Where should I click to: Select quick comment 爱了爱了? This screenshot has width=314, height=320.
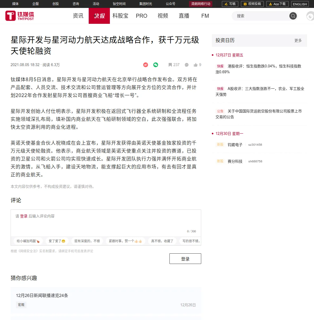57,241
